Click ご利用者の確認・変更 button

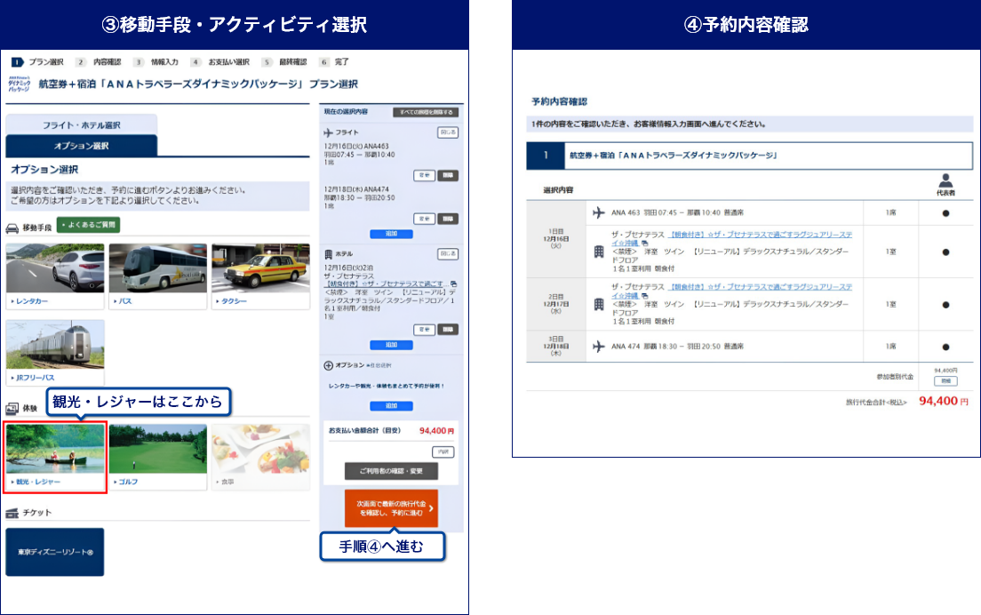tap(391, 470)
